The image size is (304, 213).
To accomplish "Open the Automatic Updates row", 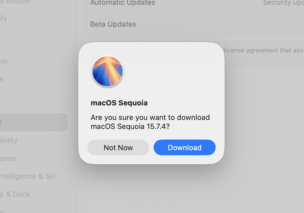I will [122, 3].
